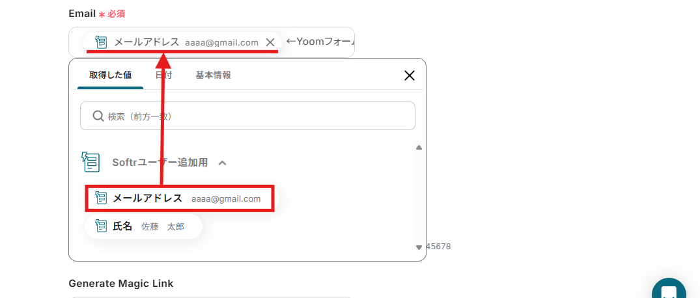Click the magnifier icon in search box
700x298 pixels.
[98, 116]
